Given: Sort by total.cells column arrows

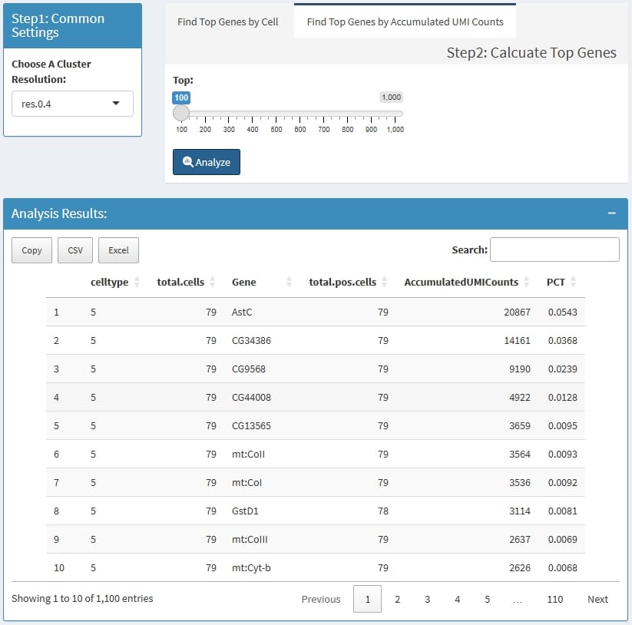Looking at the screenshot, I should pos(213,282).
